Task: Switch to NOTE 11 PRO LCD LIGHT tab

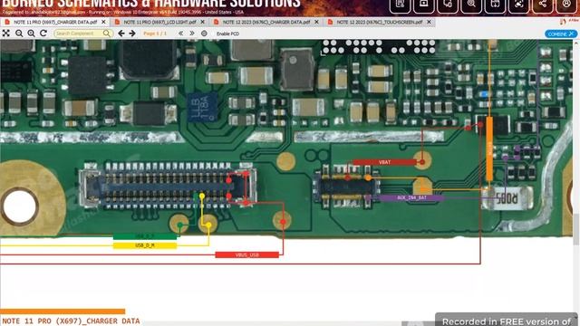Action: click(x=159, y=22)
